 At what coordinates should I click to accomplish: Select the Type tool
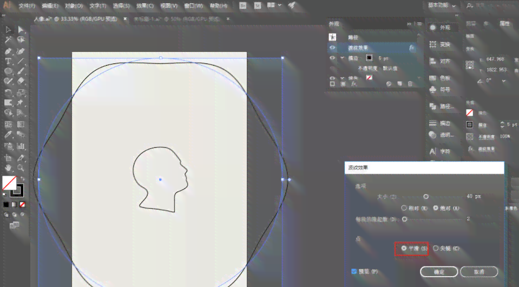click(8, 61)
